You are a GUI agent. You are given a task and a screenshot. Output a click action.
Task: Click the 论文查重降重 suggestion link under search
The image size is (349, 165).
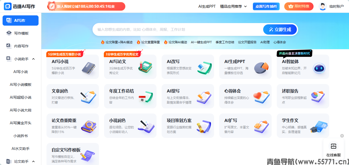148,42
